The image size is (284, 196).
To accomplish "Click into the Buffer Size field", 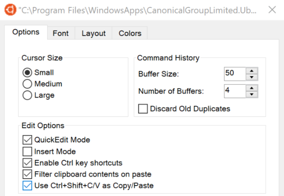I will coord(235,74).
